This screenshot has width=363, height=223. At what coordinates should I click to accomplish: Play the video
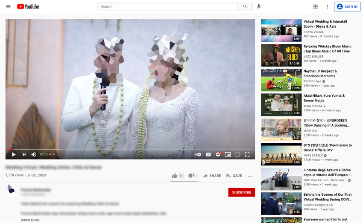14,154
